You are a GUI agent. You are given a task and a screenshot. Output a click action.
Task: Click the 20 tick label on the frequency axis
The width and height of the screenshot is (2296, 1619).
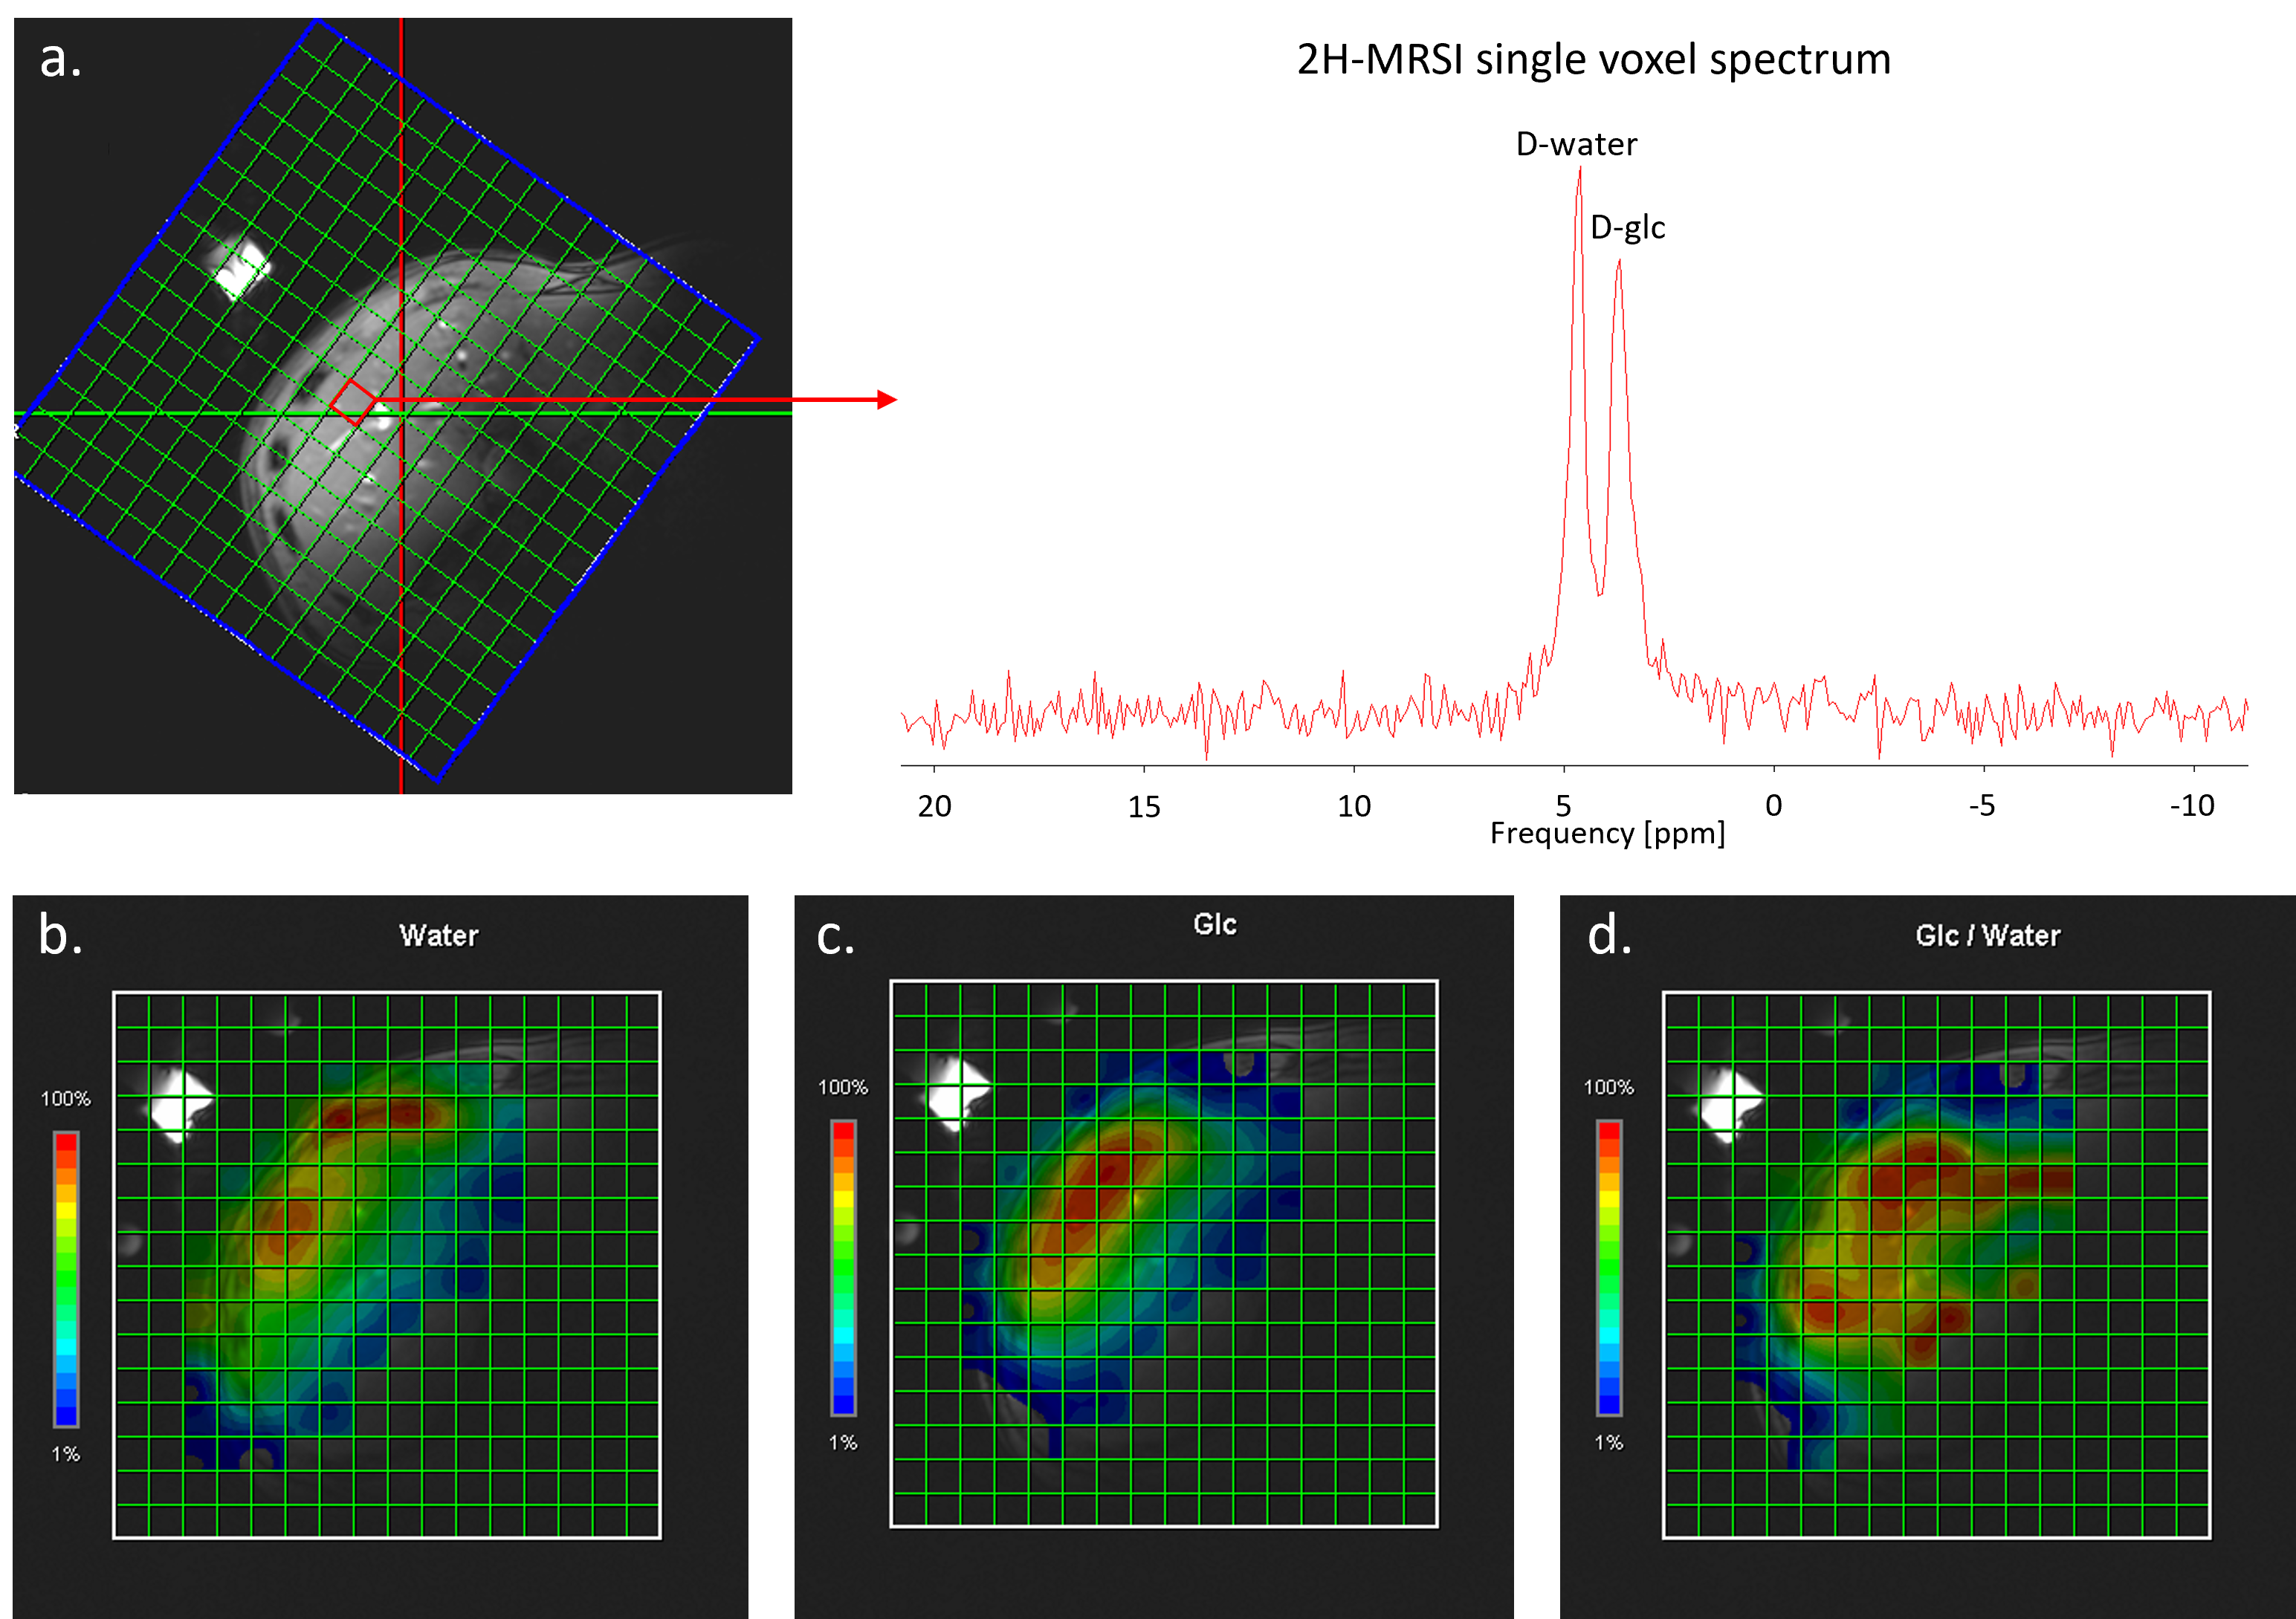[934, 806]
